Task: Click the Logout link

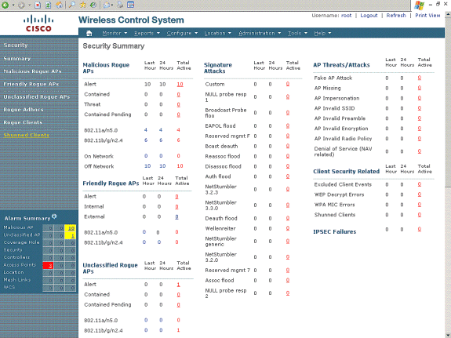Action: point(369,16)
